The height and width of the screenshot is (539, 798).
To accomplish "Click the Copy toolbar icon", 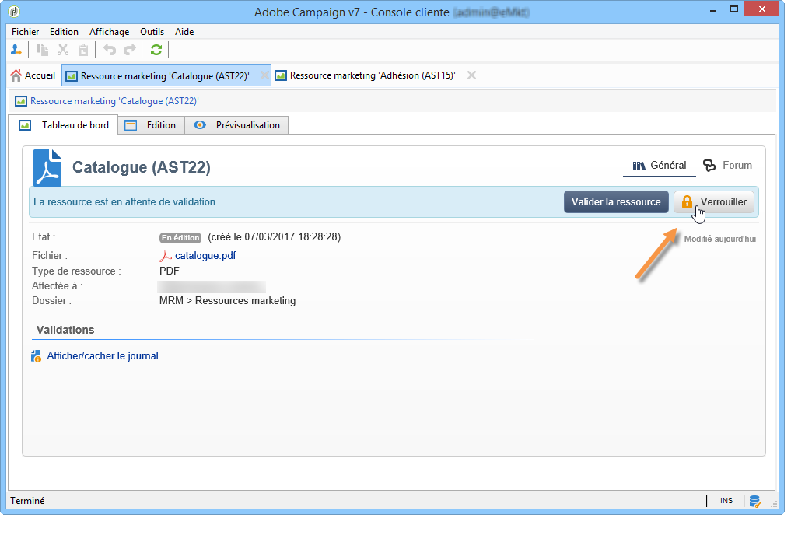I will [x=43, y=50].
